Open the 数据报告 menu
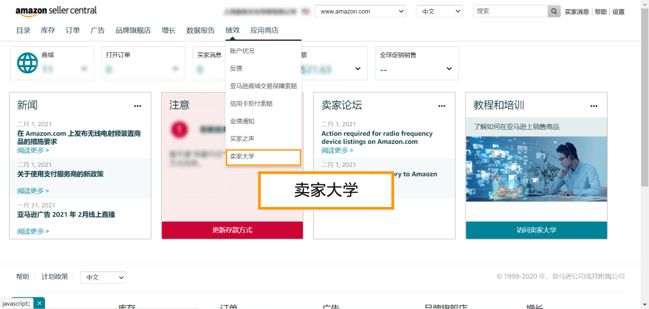The width and height of the screenshot is (649, 309). (200, 30)
